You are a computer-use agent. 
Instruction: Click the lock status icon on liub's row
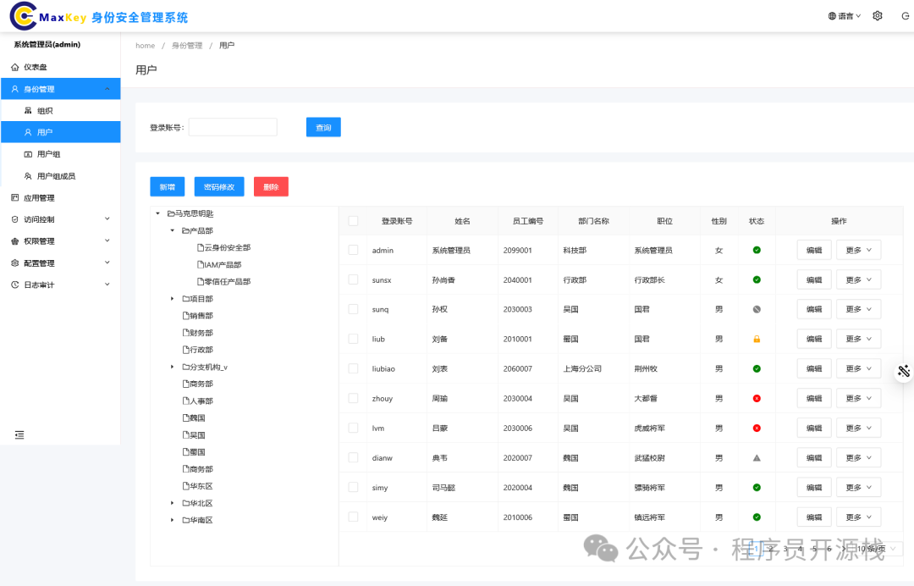pyautogui.click(x=756, y=338)
